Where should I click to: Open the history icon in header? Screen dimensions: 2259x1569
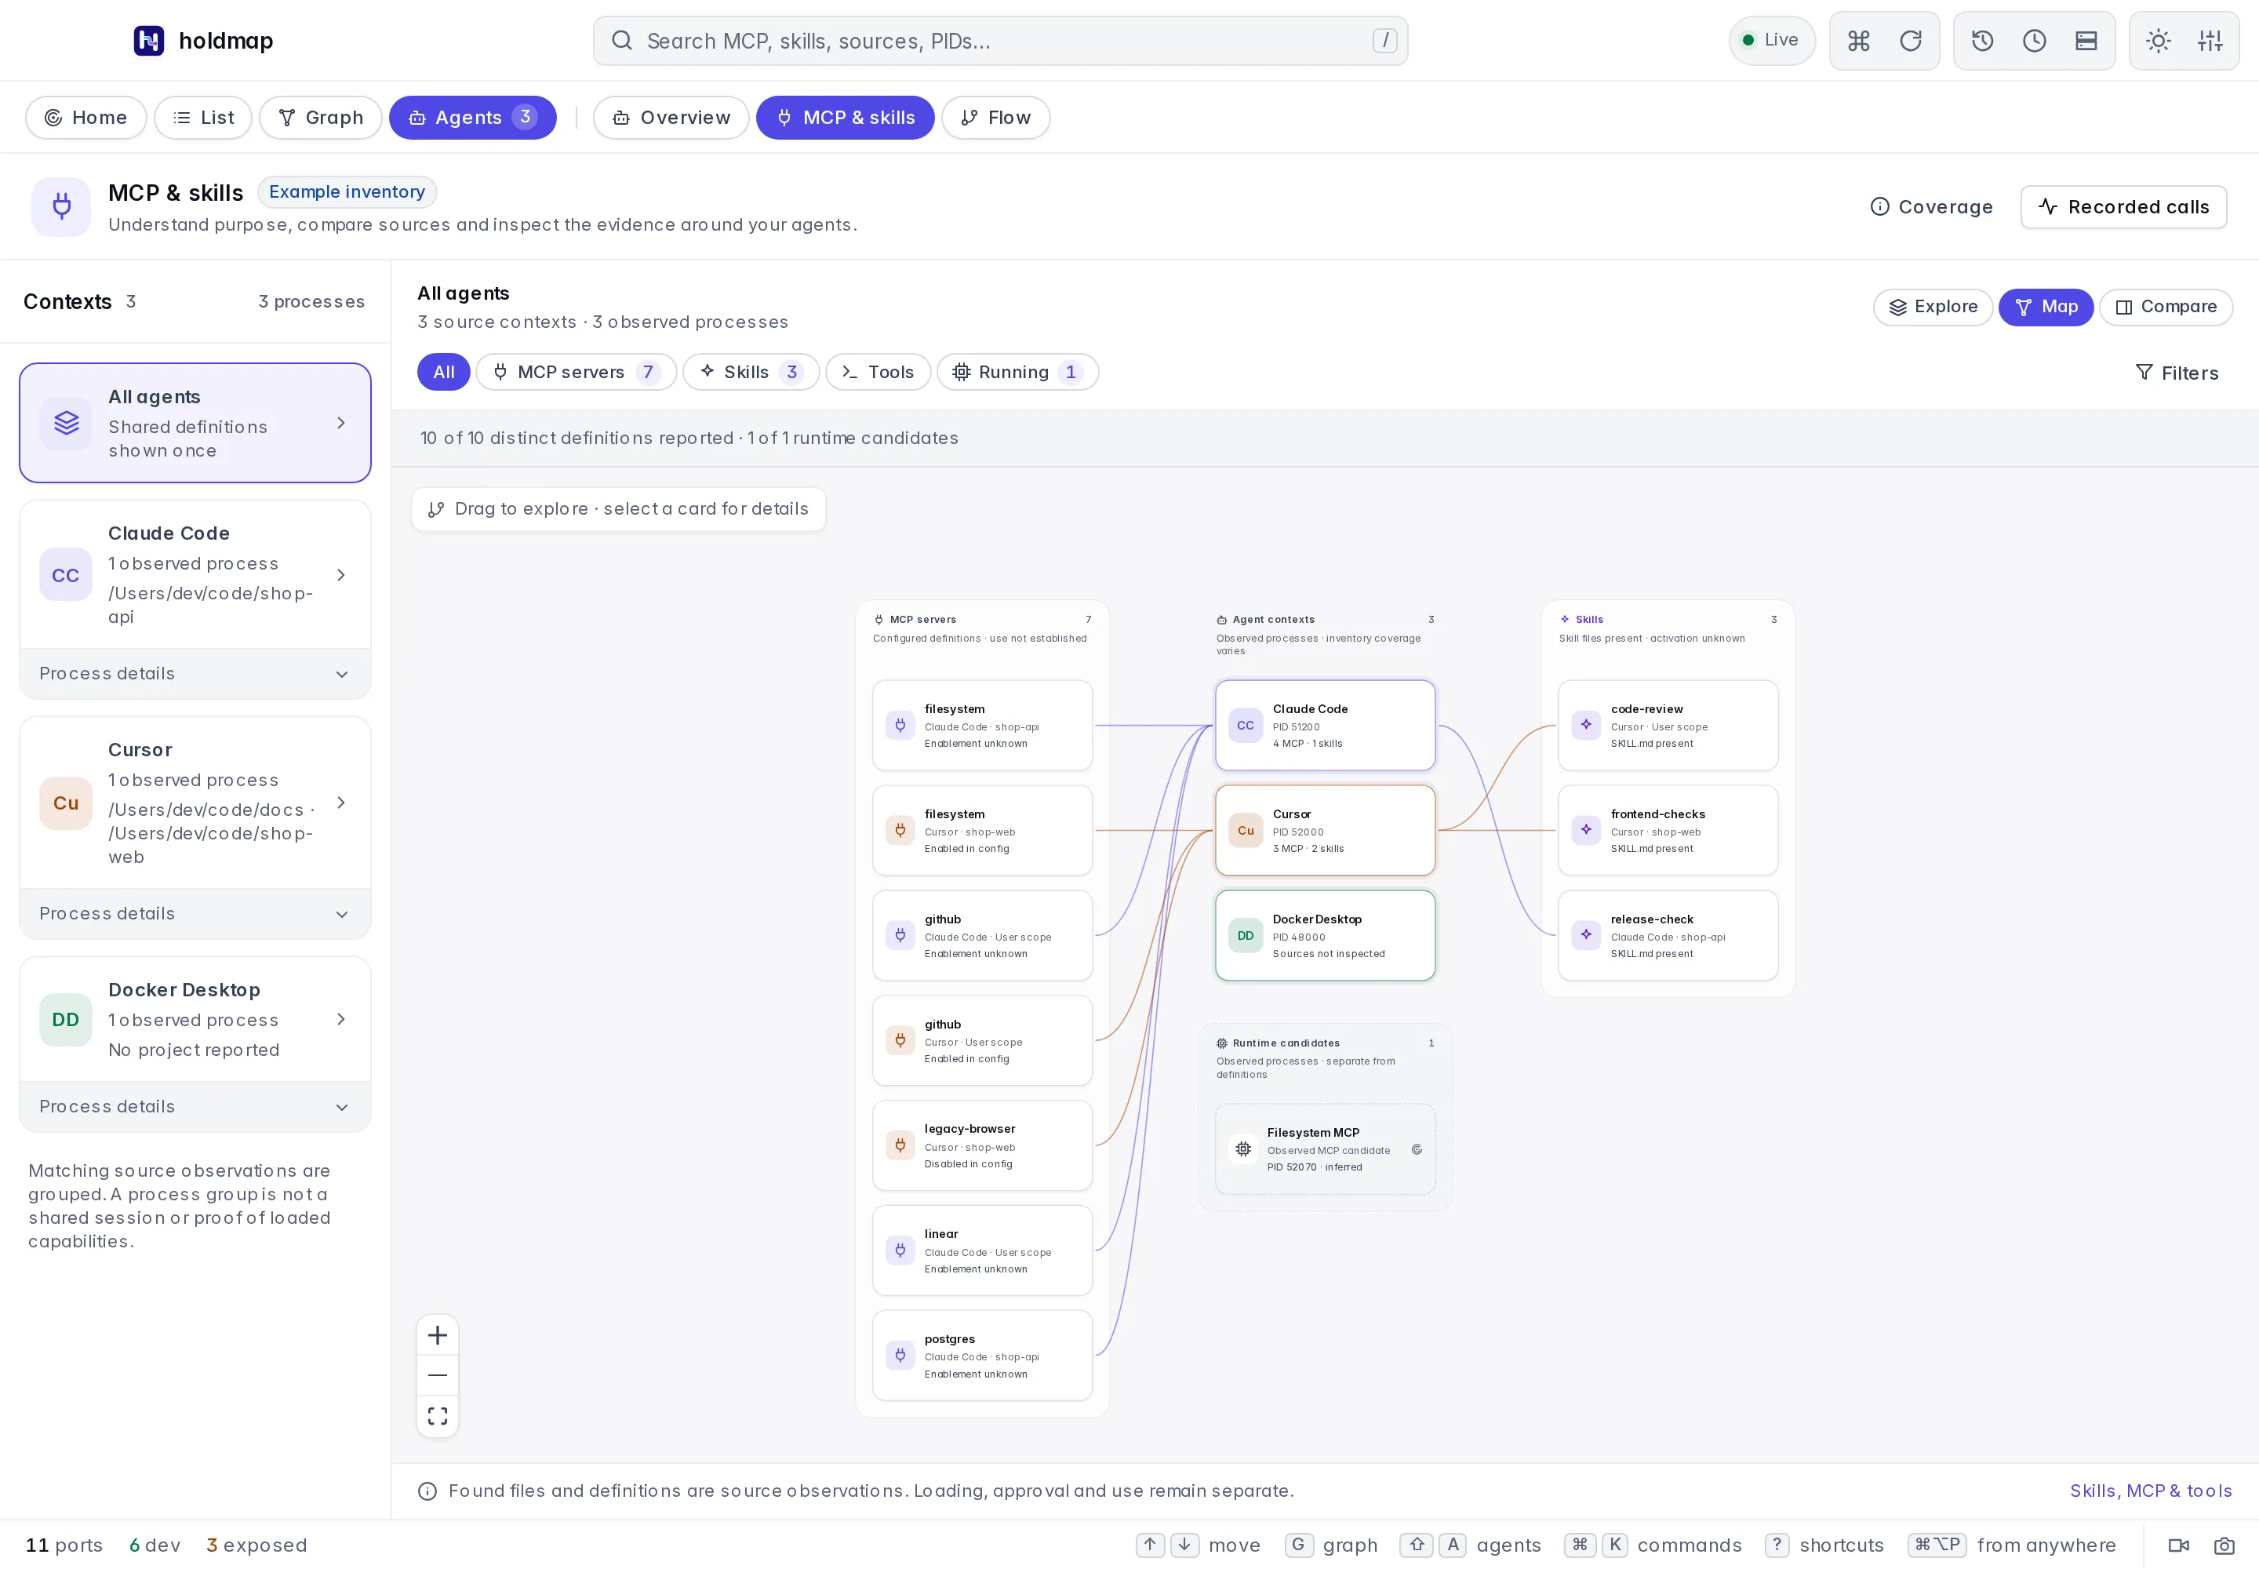pyautogui.click(x=1982, y=40)
